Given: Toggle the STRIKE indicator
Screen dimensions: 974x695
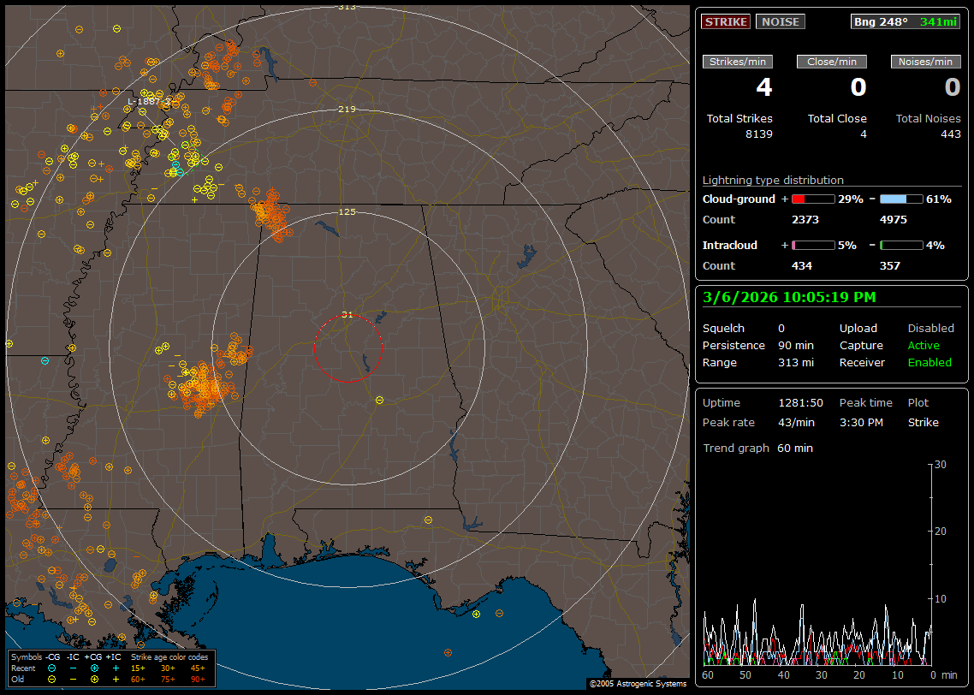Looking at the screenshot, I should coord(726,21).
